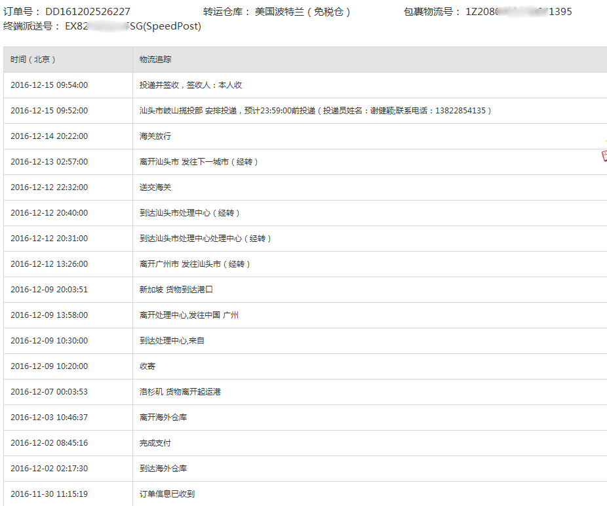Click status 收寄
The height and width of the screenshot is (506, 607).
147,366
